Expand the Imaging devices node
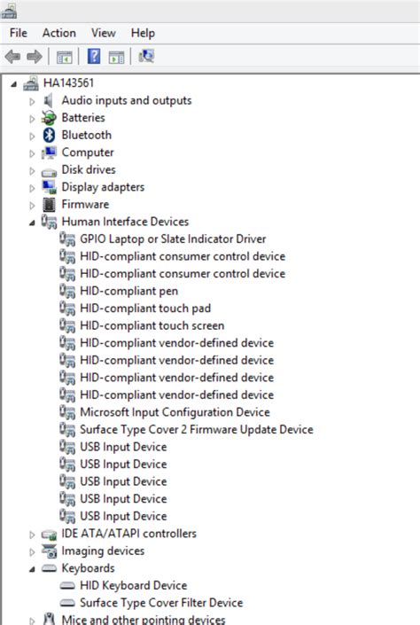 coord(32,551)
